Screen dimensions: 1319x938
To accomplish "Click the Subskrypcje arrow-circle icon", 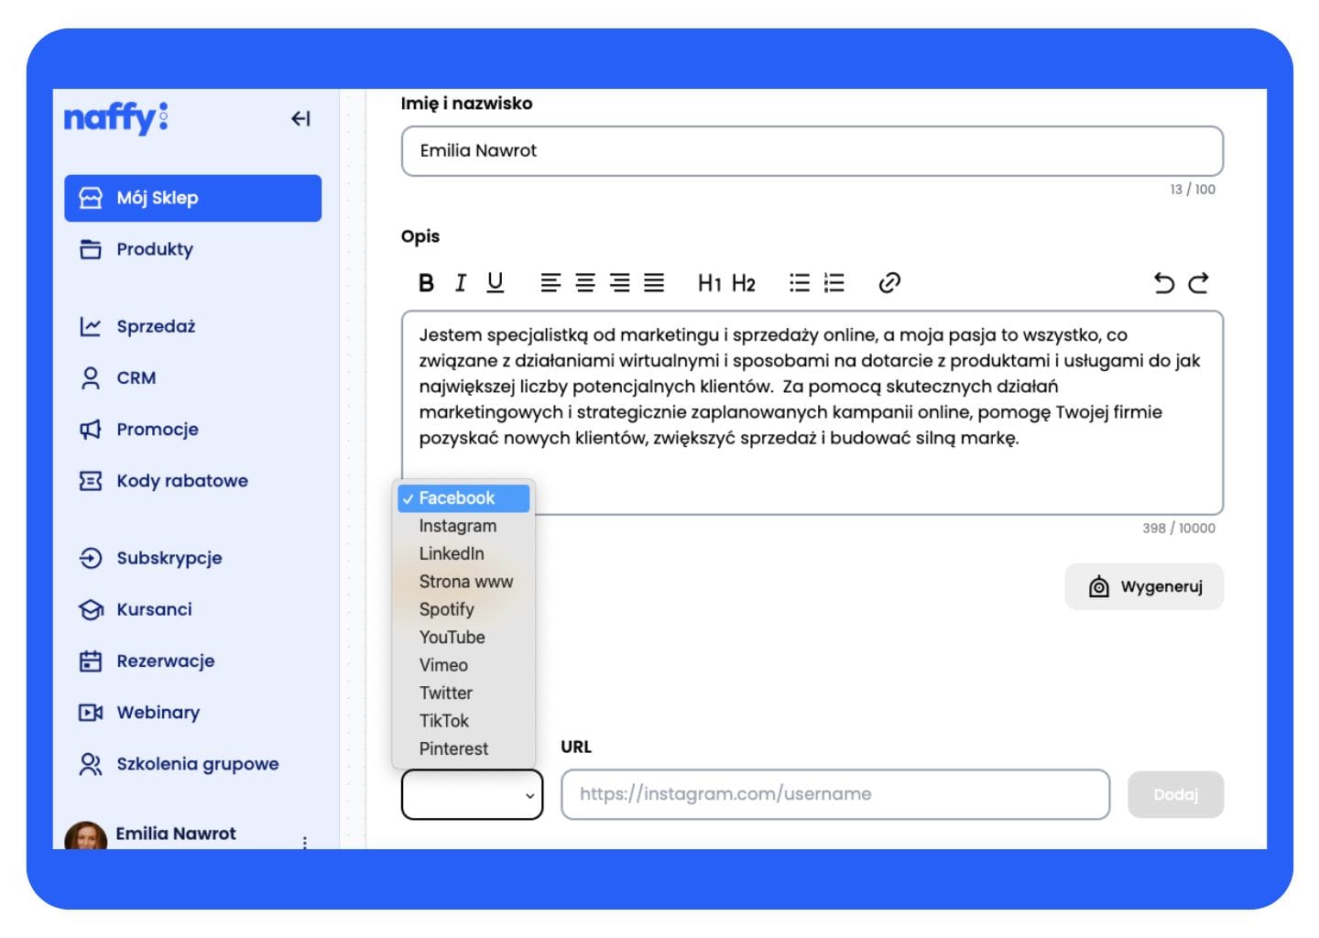I will [x=91, y=558].
